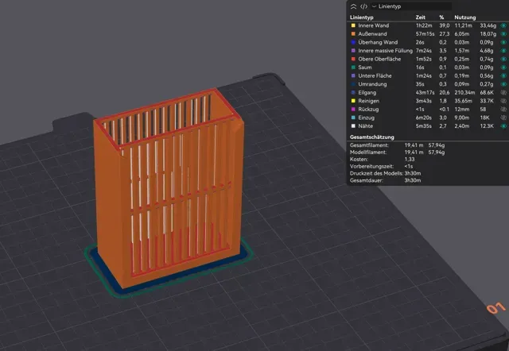Click the Saum green color swatch
The height and width of the screenshot is (351, 509).
353,67
